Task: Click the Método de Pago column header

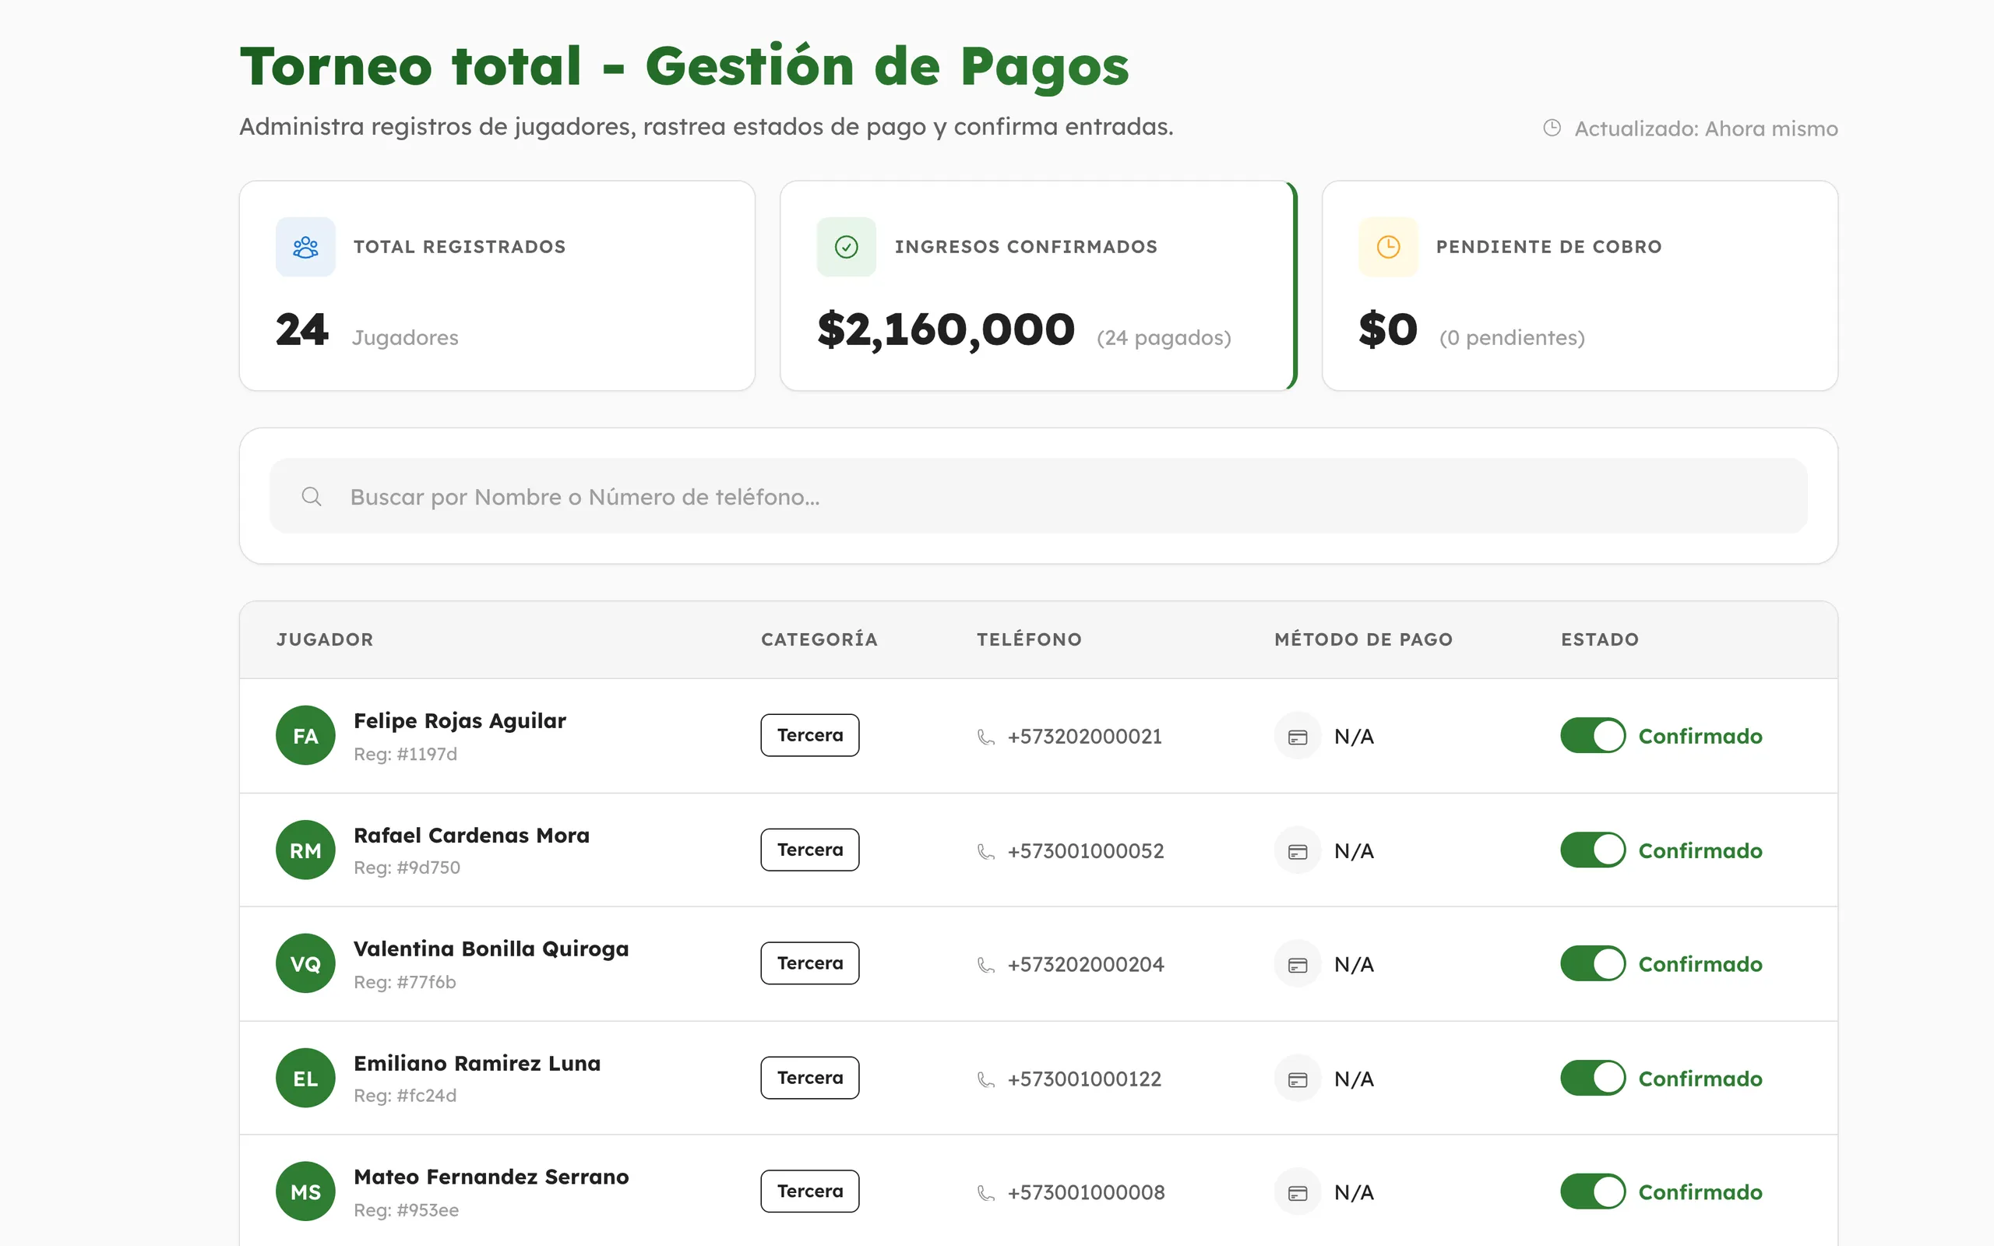Action: point(1364,639)
